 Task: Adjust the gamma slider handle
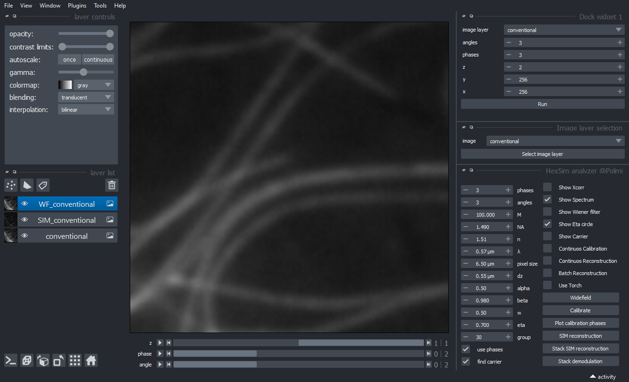(x=84, y=73)
